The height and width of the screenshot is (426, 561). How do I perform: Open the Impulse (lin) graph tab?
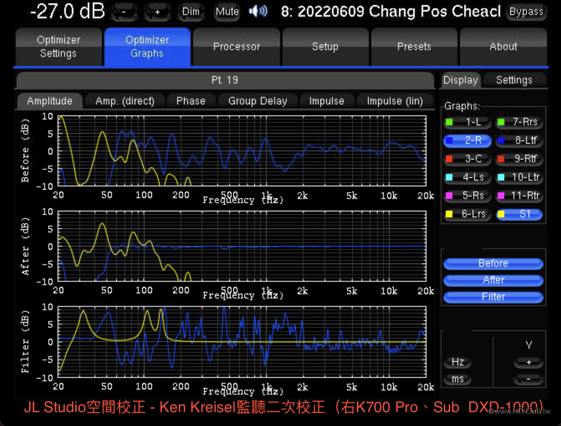395,101
